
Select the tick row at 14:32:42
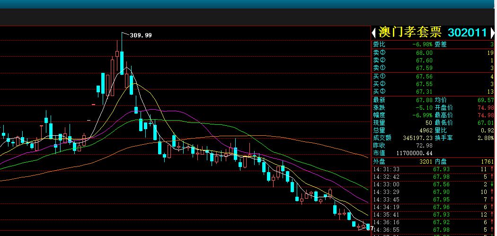433,177
